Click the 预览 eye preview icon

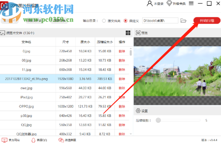point(138,33)
